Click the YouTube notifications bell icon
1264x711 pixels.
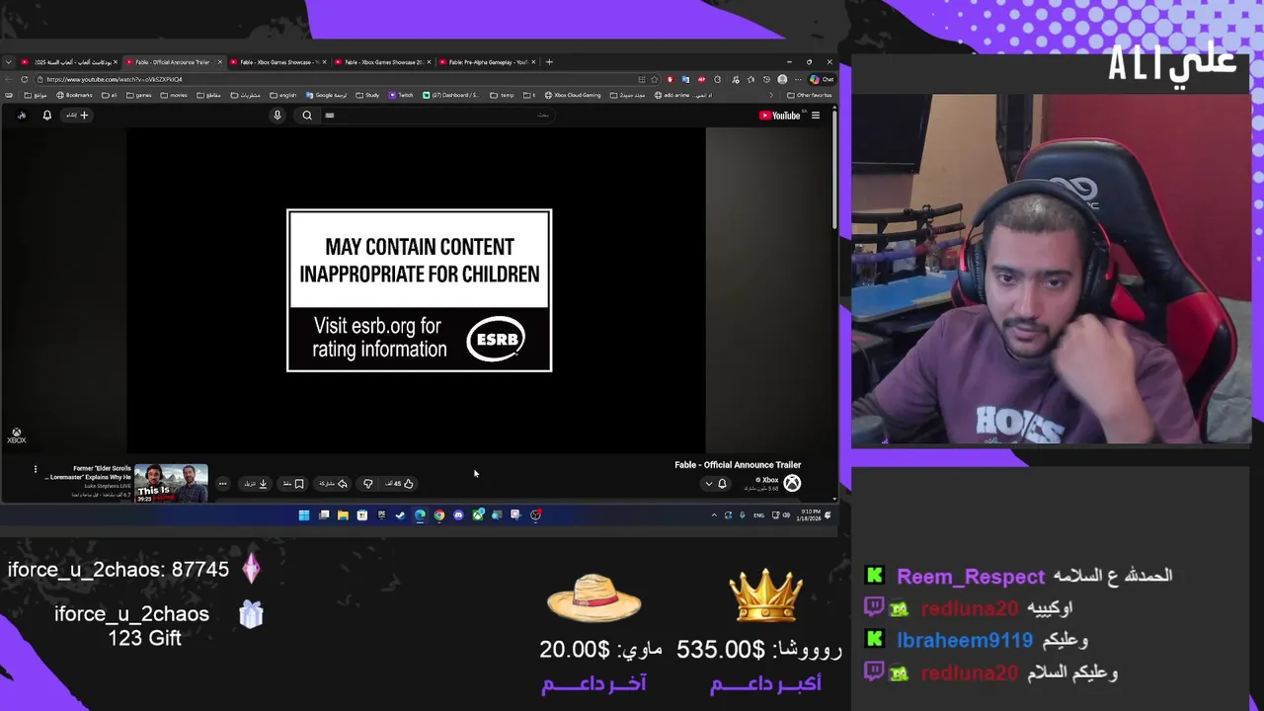tap(46, 116)
